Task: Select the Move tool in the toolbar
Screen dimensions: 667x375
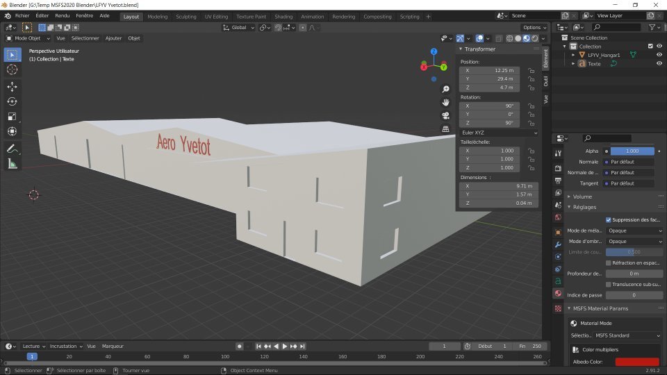Action: click(x=12, y=86)
